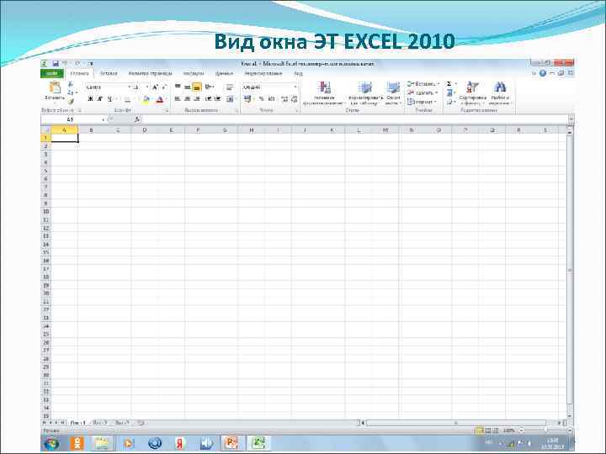Click Delete (Удалить) in the Cells group
This screenshot has height=454, width=606.
[x=423, y=93]
